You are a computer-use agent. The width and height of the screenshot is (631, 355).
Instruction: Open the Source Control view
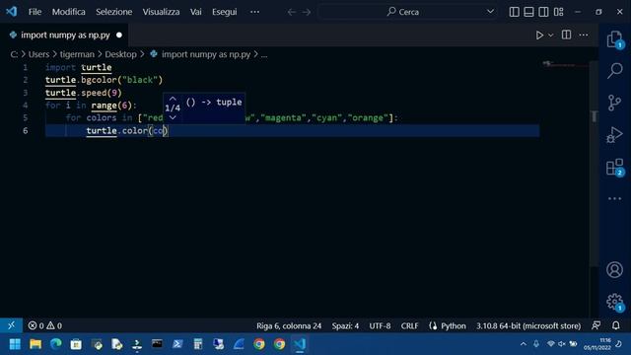[x=614, y=103]
